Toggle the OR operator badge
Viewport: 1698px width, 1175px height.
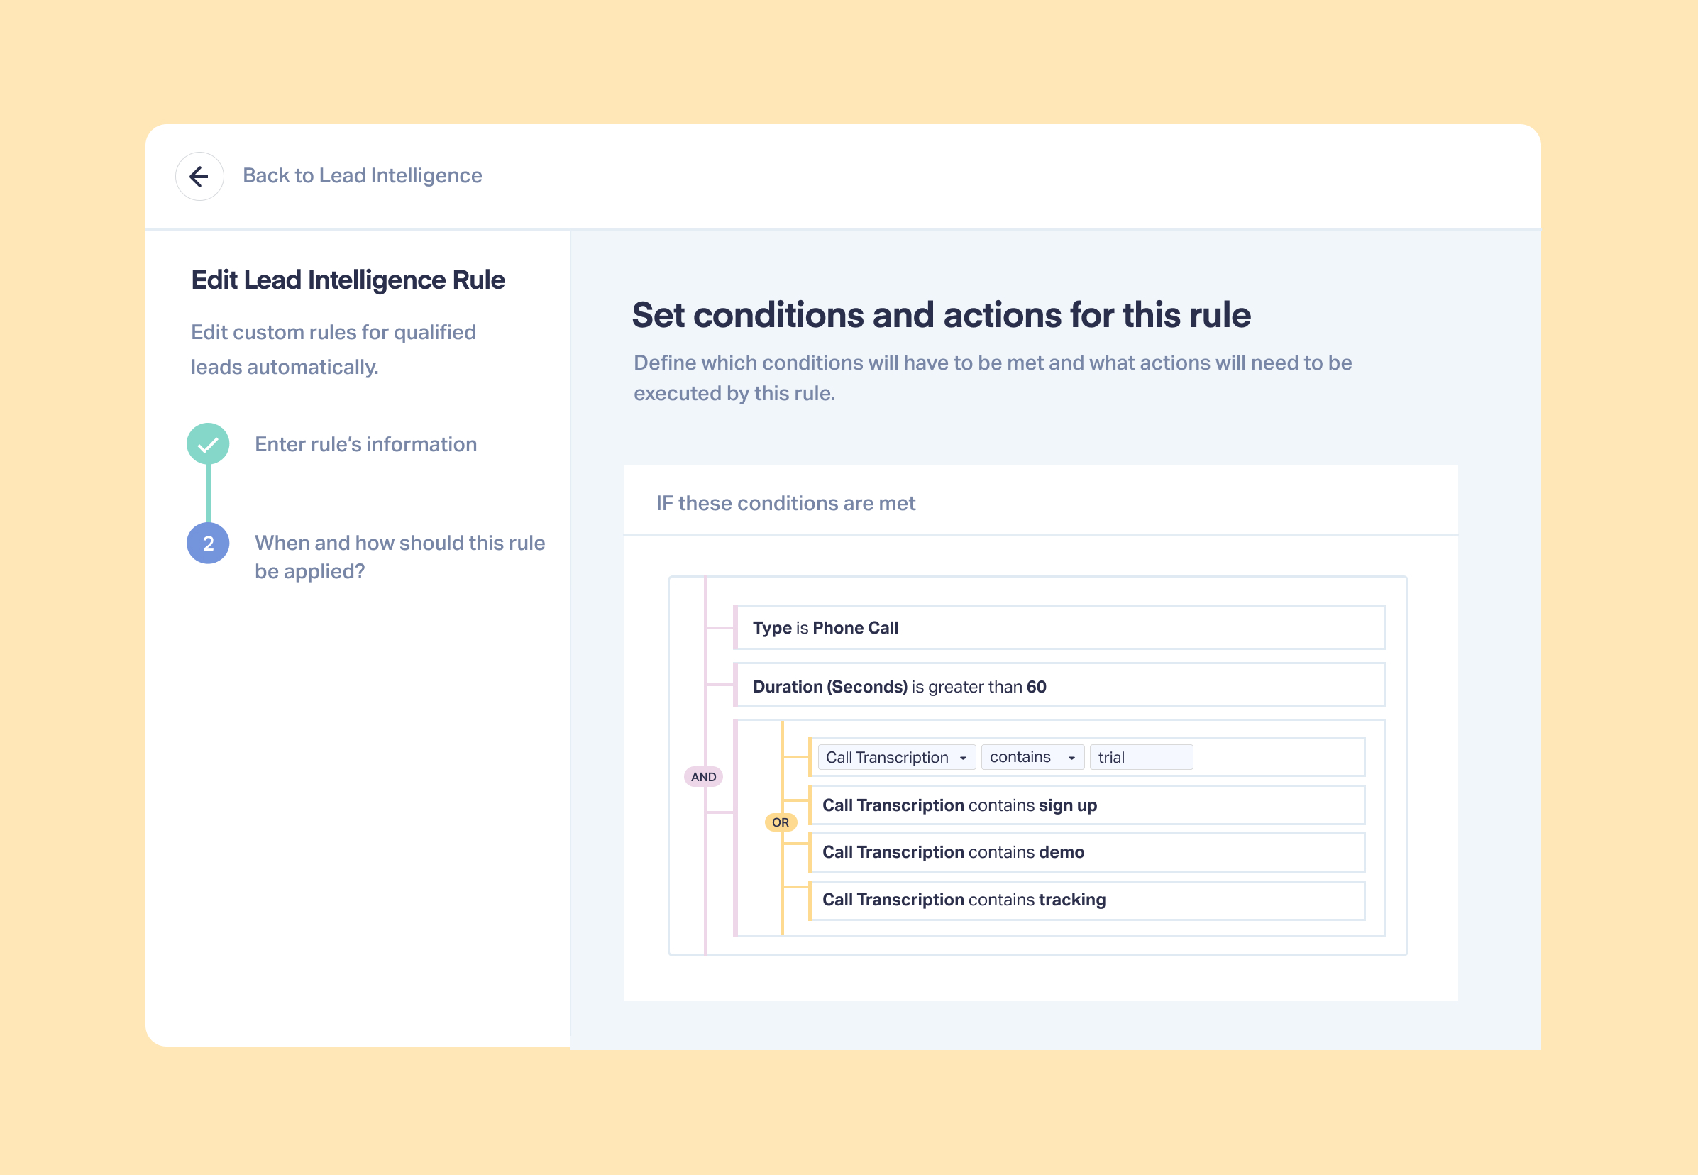[x=781, y=822]
